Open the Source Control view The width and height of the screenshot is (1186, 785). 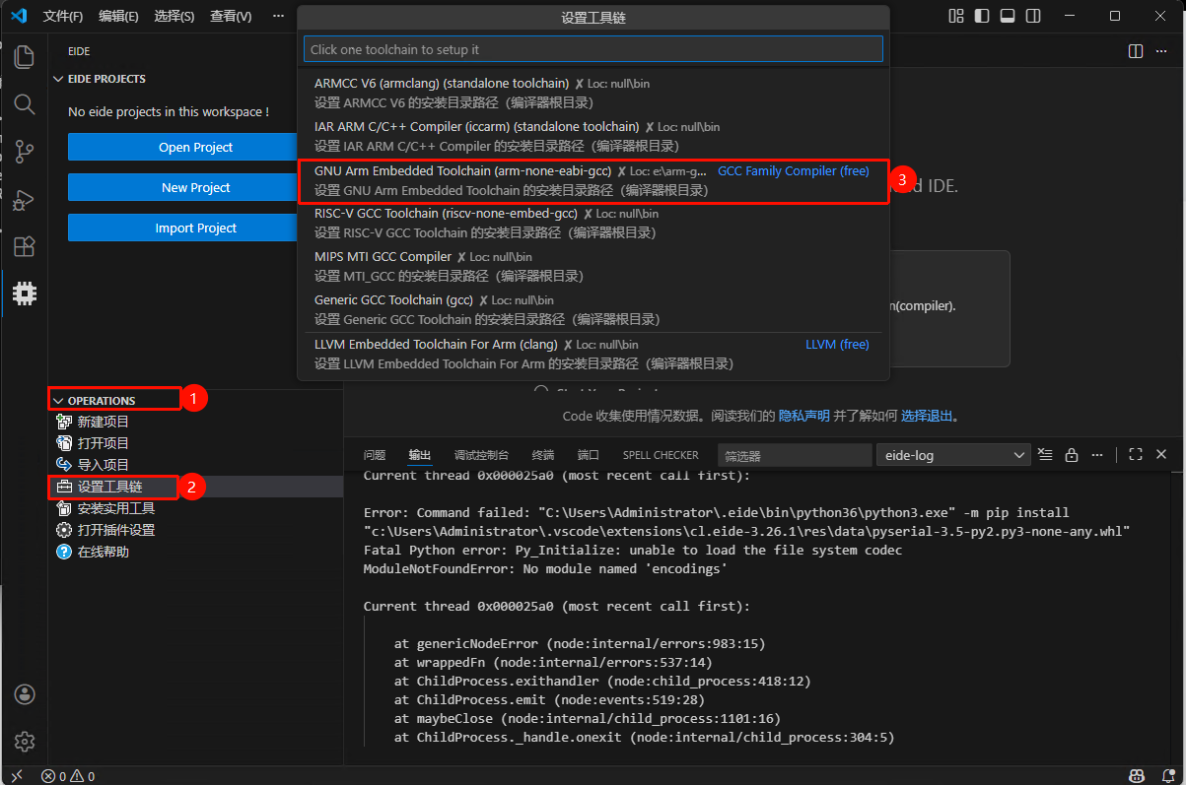point(25,152)
